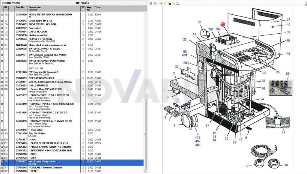The height and width of the screenshot is (174, 307).
Task: Open the small dropdown arrow beside the gray pencil icon
Action: [157, 4]
